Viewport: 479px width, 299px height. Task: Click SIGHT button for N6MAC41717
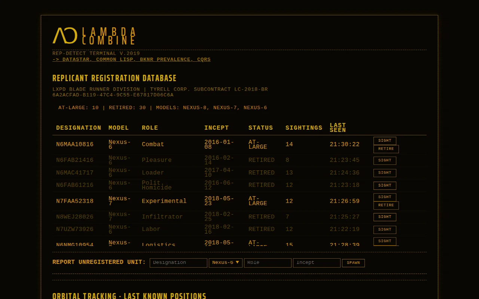click(385, 173)
